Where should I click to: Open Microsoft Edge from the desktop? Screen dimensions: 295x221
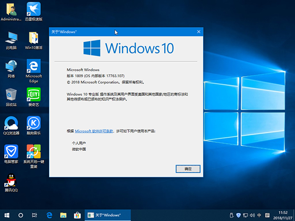point(33,66)
